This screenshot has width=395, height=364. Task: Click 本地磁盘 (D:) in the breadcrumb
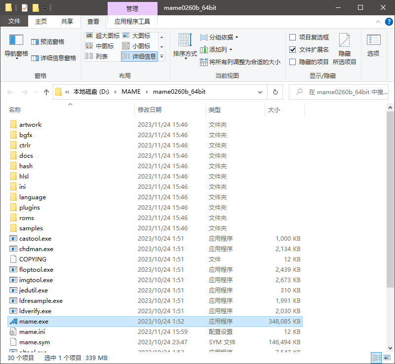click(x=91, y=92)
